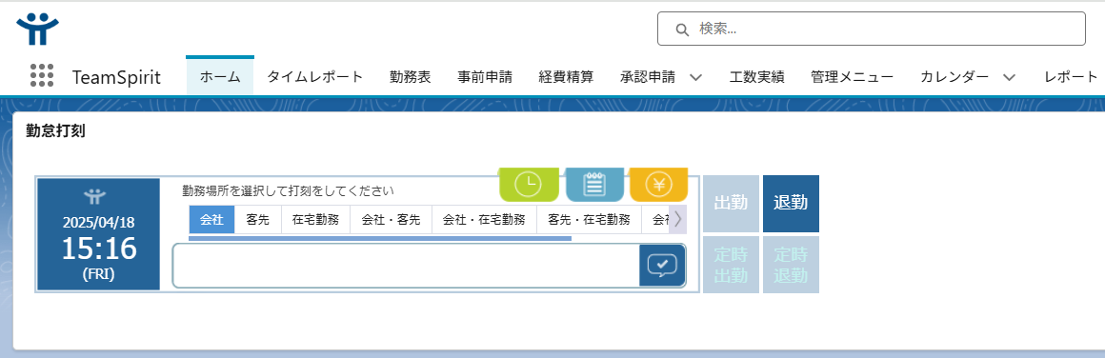
Task: Open the 承認申請 tab
Action: [x=648, y=77]
